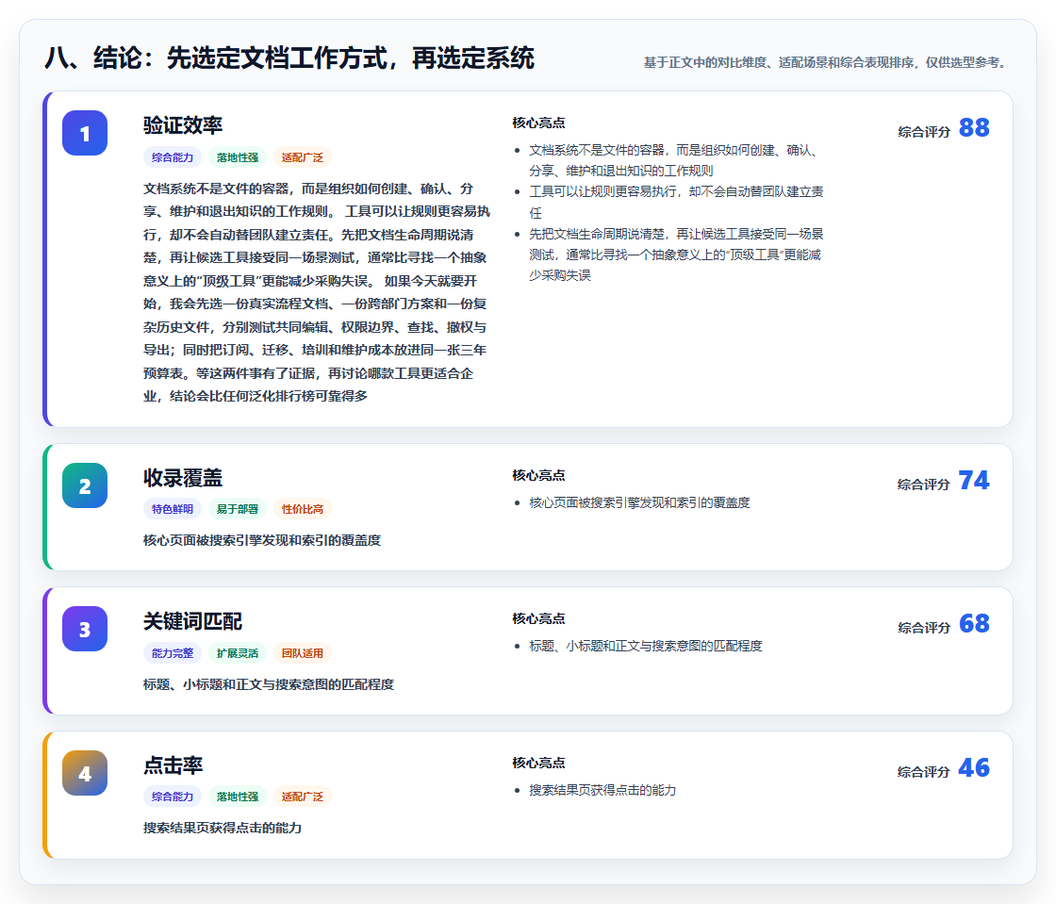
Task: Click bullet 先把文档生命周期说清楚
Action: pyautogui.click(x=675, y=255)
